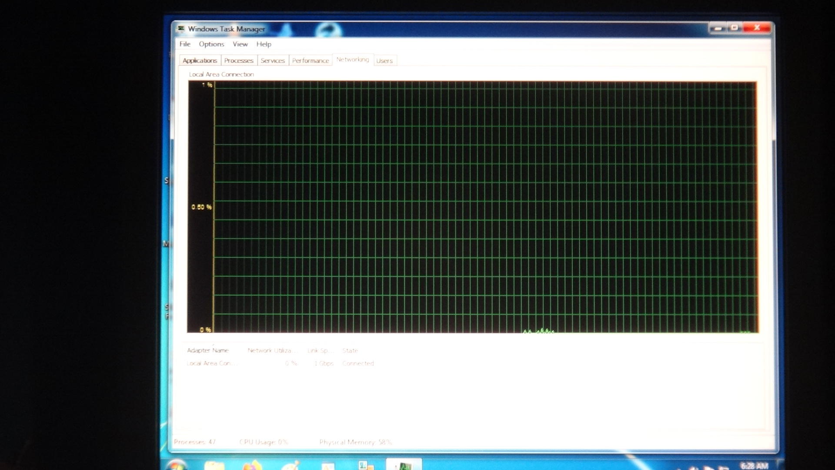Viewport: 835px width, 470px height.
Task: Select the Local Area Con... adapter row
Action: click(281, 363)
